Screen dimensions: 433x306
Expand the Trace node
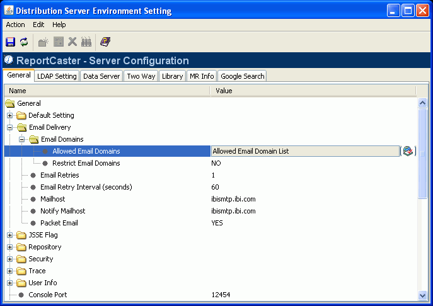[x=9, y=271]
